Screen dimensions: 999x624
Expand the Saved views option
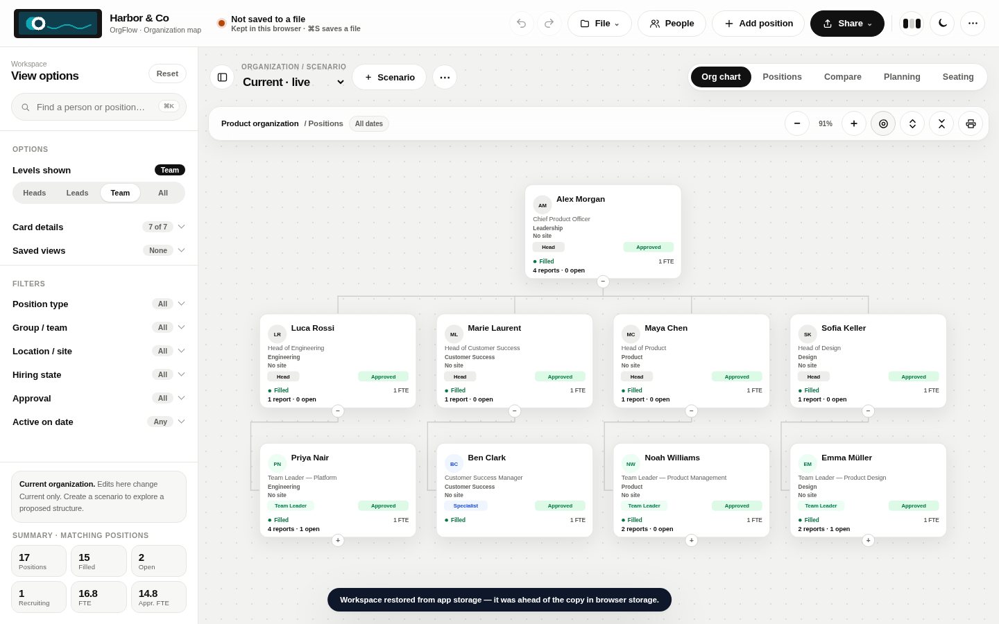coord(99,250)
